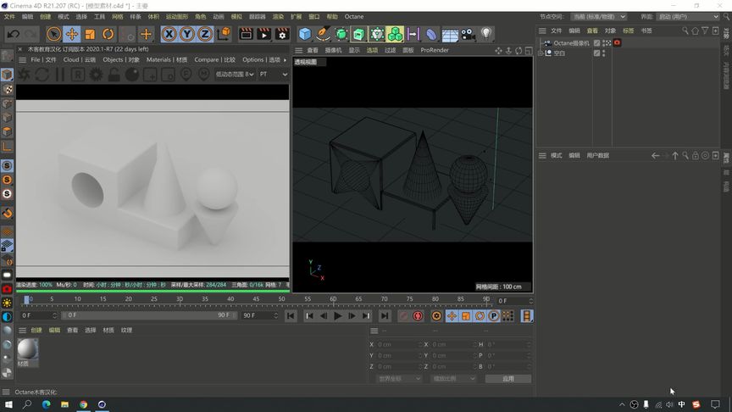Image resolution: width=732 pixels, height=412 pixels.
Task: Open the 世界坐标 coordinate system dropdown
Action: pyautogui.click(x=398, y=378)
